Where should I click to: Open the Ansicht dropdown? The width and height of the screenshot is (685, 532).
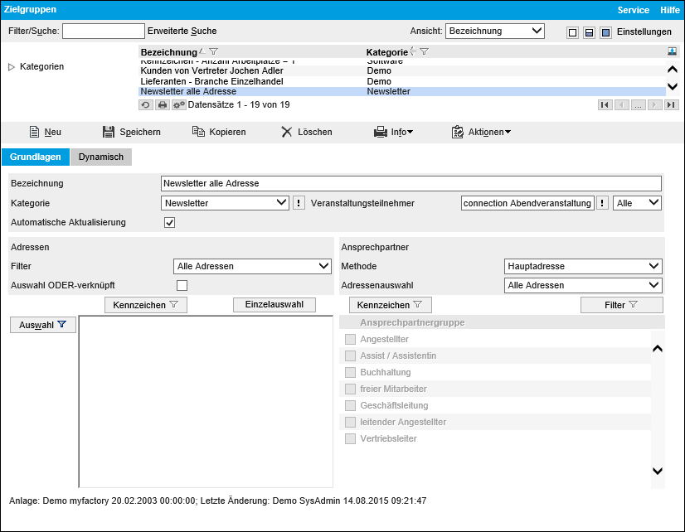tap(495, 31)
